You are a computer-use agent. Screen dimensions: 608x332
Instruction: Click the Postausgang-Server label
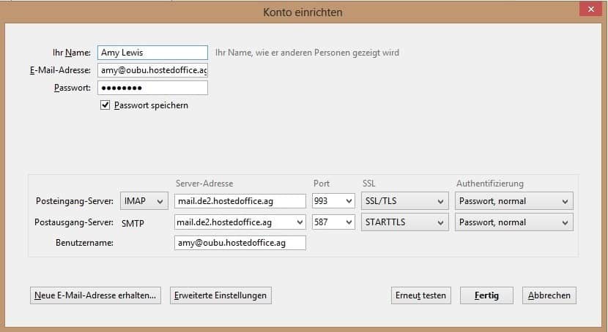click(74, 222)
